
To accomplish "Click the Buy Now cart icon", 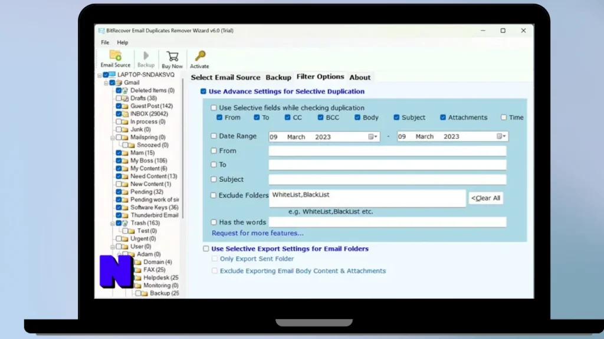I will point(172,56).
